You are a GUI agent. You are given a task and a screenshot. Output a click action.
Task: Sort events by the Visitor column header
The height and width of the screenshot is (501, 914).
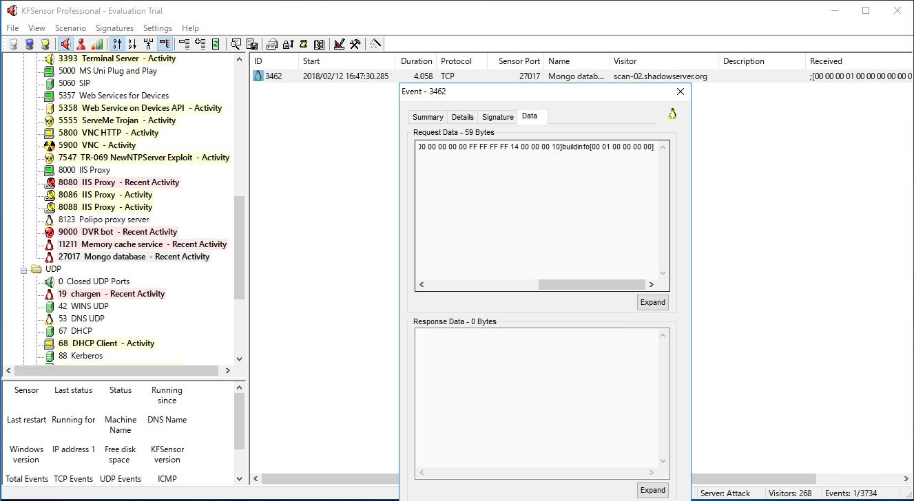pyautogui.click(x=663, y=61)
